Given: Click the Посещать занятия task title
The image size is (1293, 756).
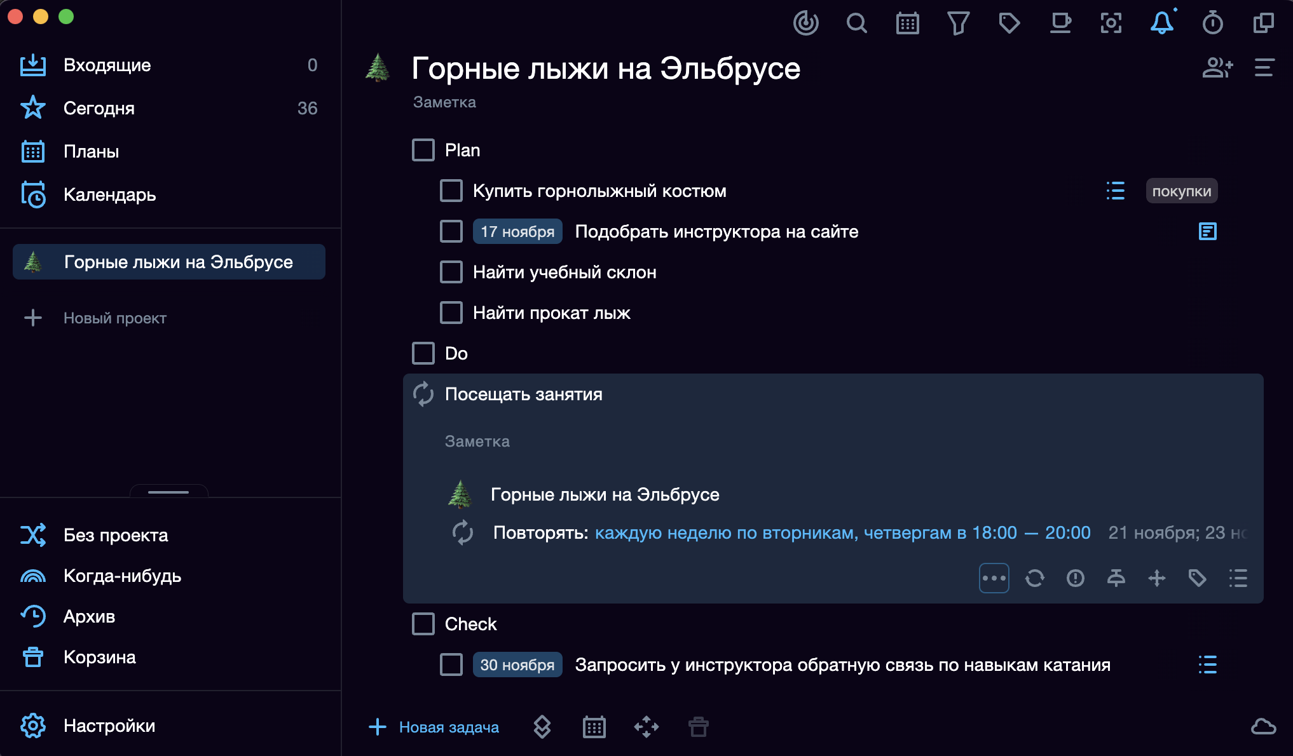Looking at the screenshot, I should [523, 394].
